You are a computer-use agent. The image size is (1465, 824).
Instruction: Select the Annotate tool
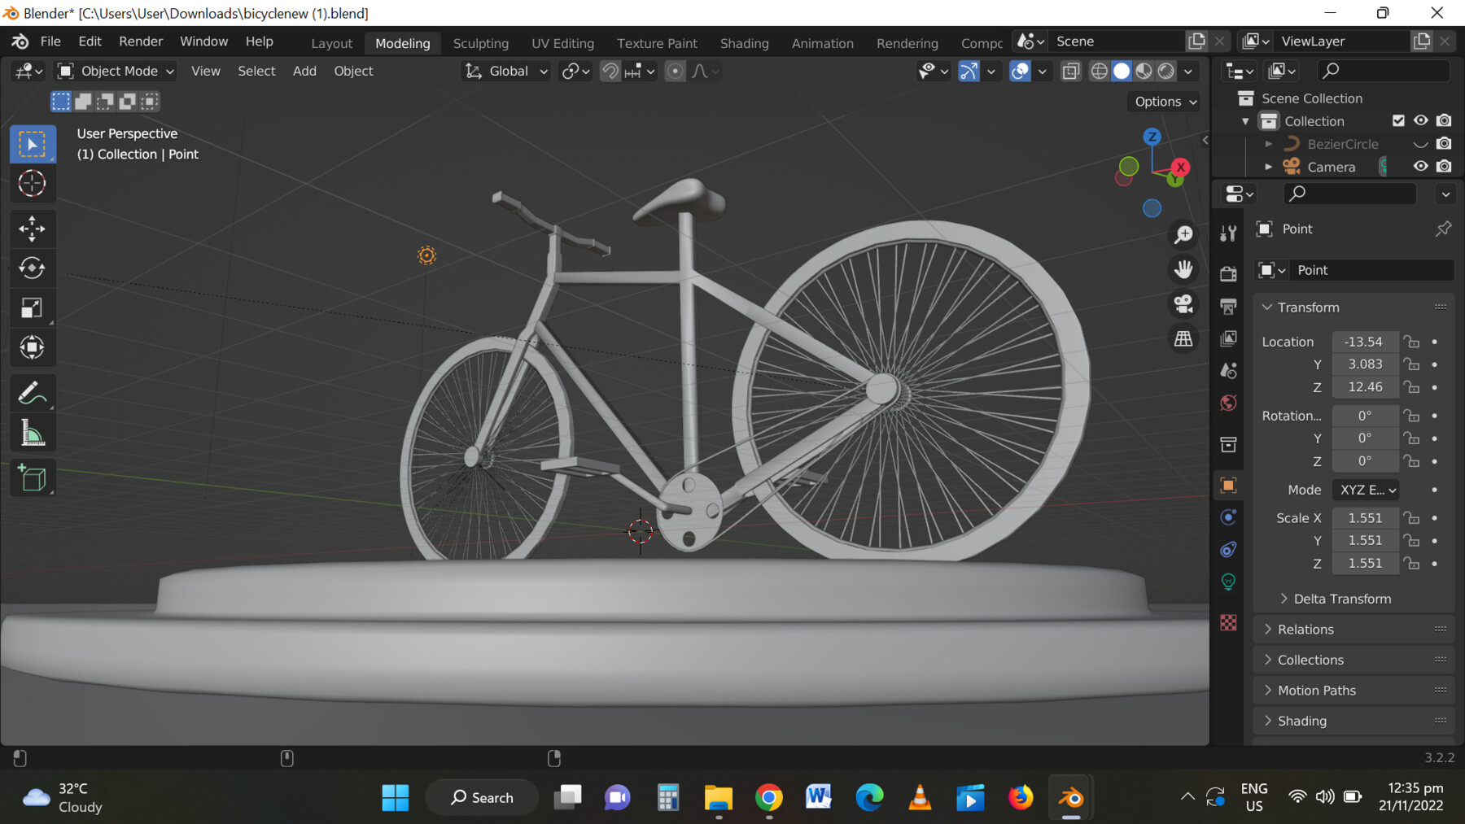33,393
